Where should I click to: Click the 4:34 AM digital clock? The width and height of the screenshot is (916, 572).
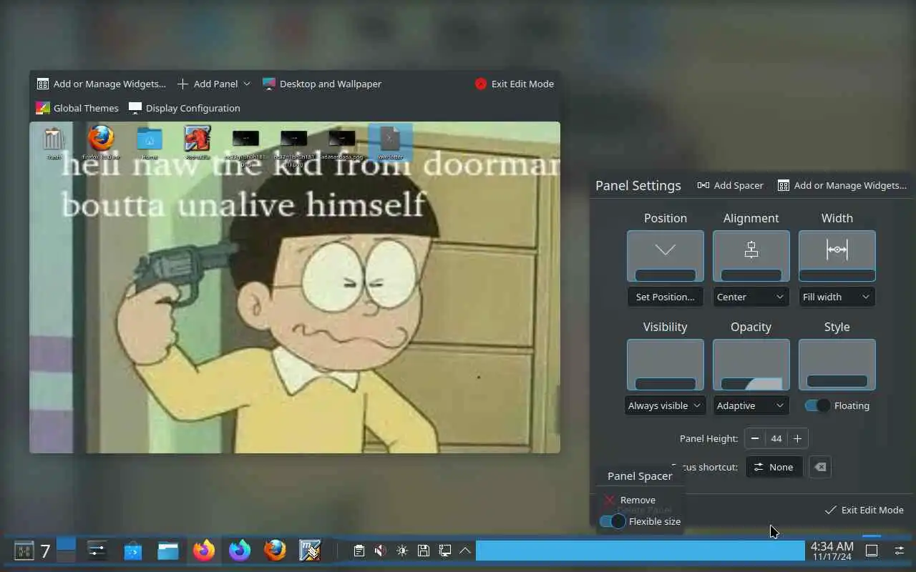(832, 551)
